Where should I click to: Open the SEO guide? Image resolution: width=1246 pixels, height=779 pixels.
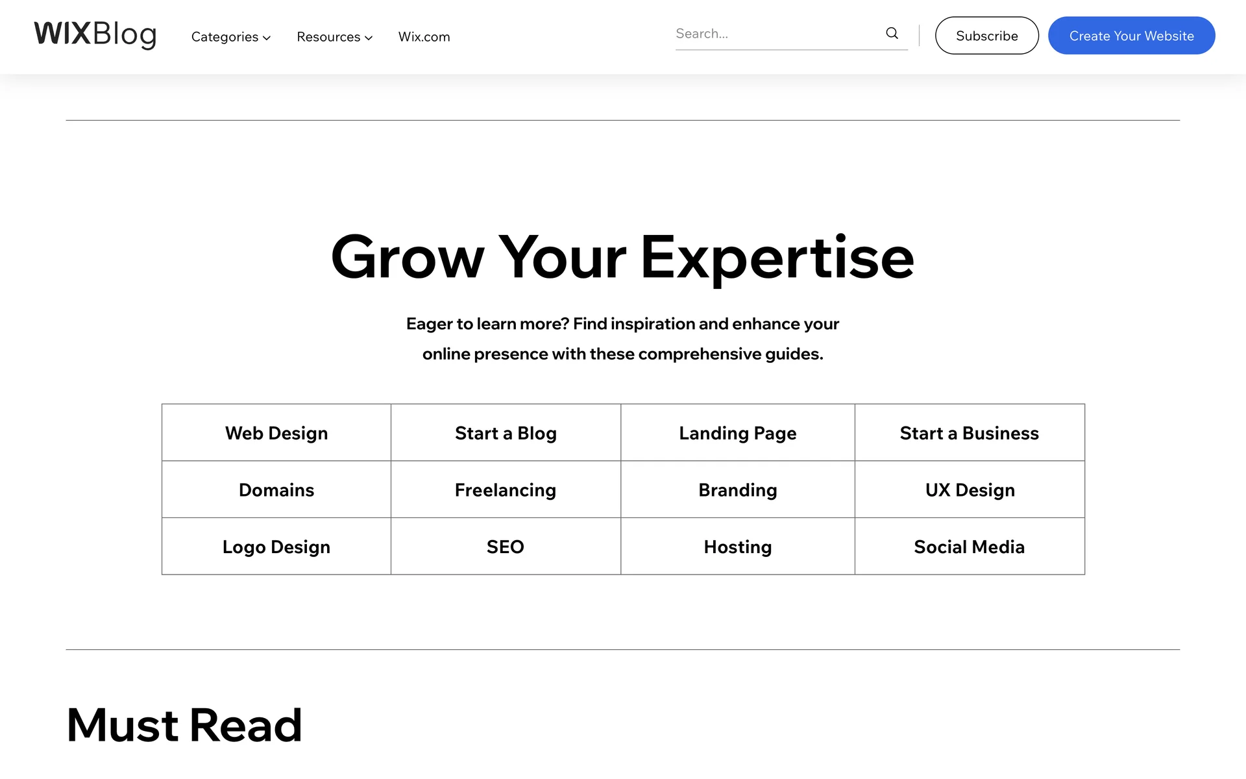pyautogui.click(x=506, y=547)
